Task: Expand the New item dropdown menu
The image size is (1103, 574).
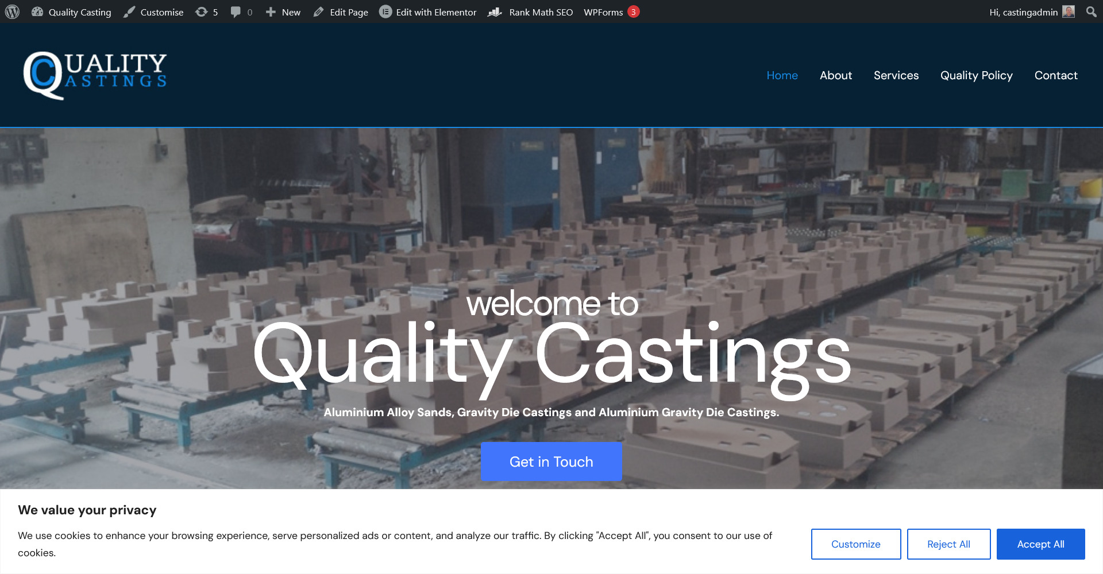Action: 283,11
